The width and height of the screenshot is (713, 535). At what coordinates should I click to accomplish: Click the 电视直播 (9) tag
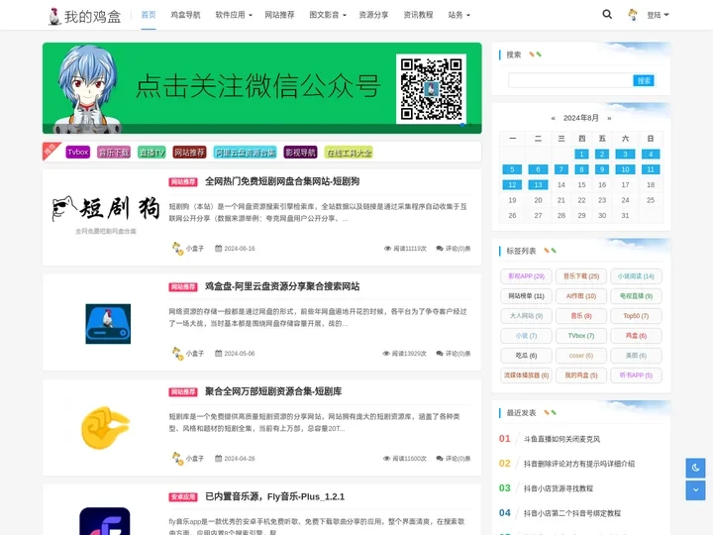(636, 296)
